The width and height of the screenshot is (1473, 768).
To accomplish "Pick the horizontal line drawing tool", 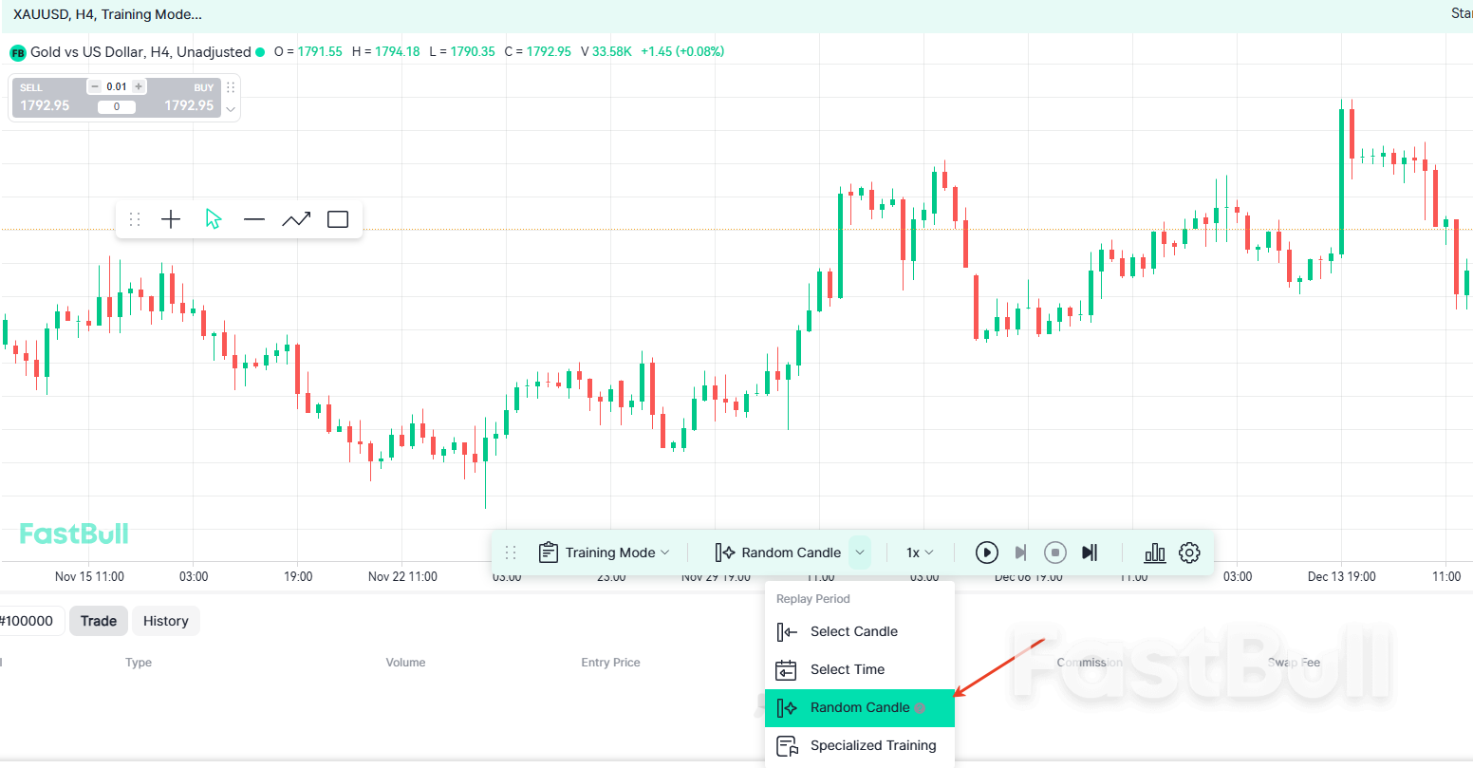I will tap(253, 218).
